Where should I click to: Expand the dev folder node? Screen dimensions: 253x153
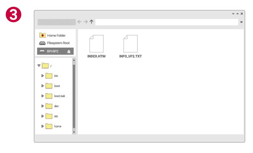pyautogui.click(x=43, y=106)
